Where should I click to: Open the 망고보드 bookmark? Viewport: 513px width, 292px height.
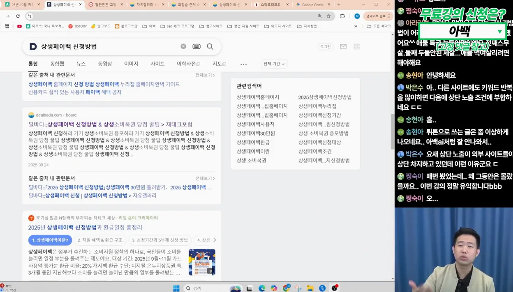coord(101,26)
